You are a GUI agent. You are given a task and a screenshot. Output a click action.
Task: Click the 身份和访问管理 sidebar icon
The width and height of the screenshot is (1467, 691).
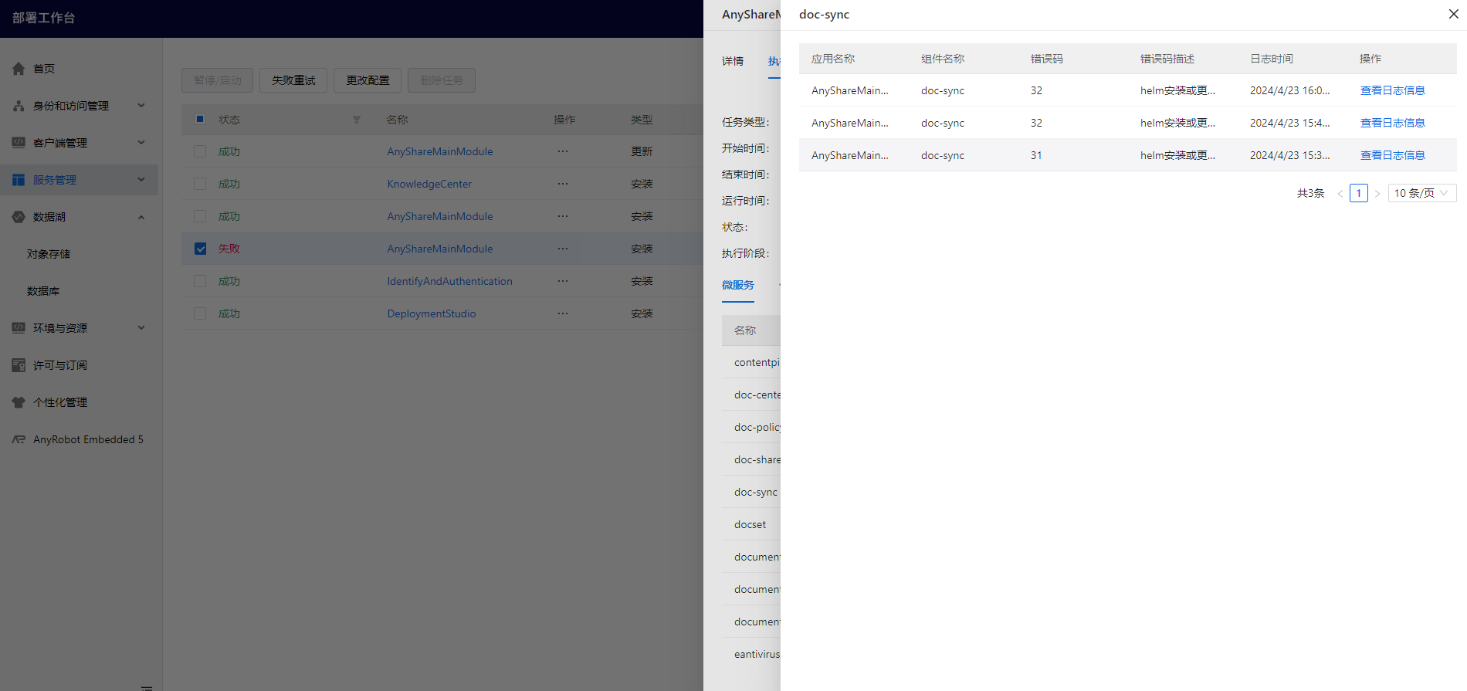(19, 106)
